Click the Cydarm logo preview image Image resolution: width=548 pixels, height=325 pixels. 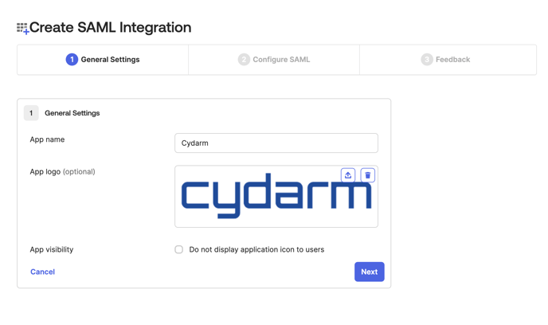[276, 196]
